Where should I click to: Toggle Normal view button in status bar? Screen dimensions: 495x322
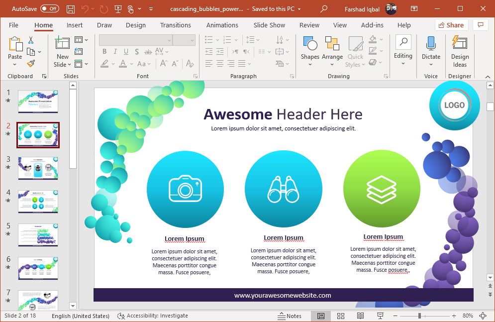tap(321, 316)
